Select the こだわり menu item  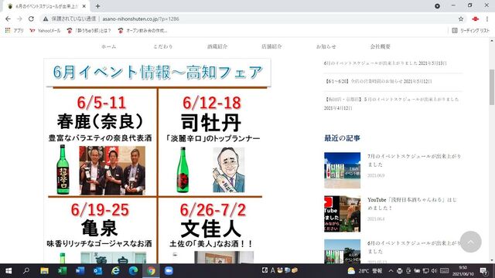tap(163, 46)
